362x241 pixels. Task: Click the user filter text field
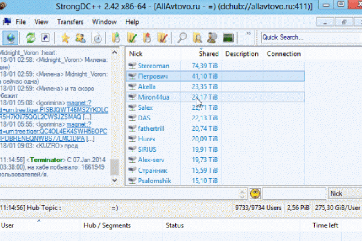294,193
